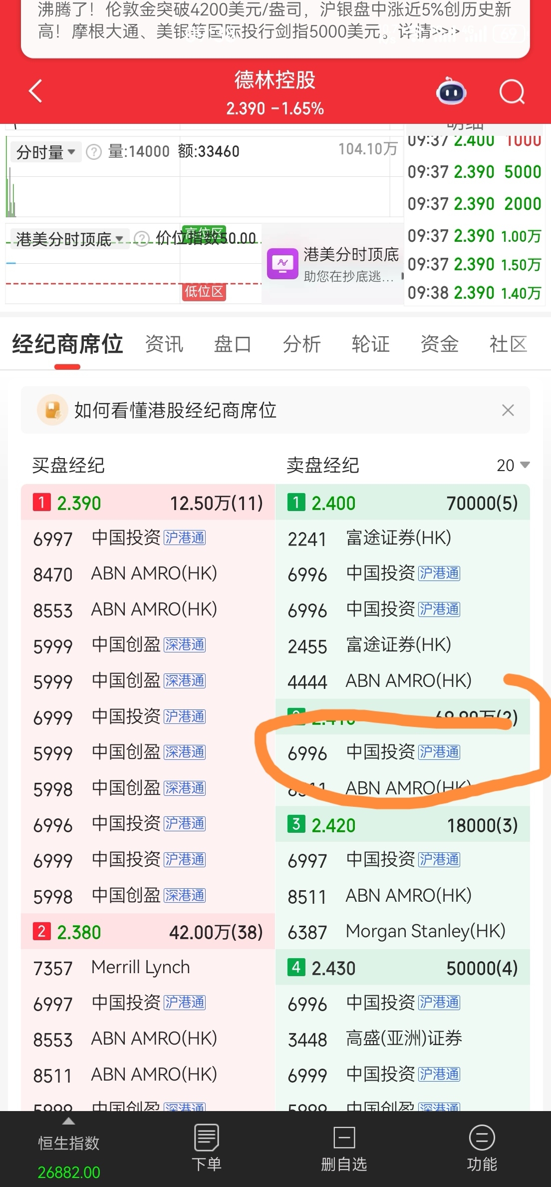551x1187 pixels.
Task: Click the 港美分时顶底 purple chart icon
Action: coord(282,263)
